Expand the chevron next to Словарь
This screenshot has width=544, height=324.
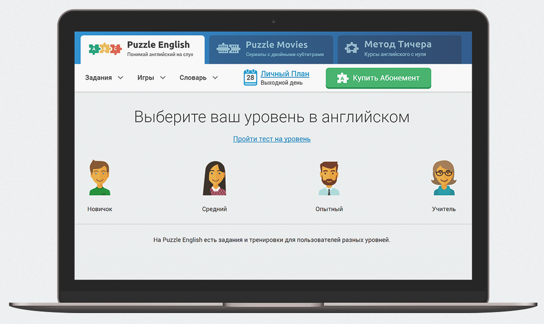[x=215, y=78]
